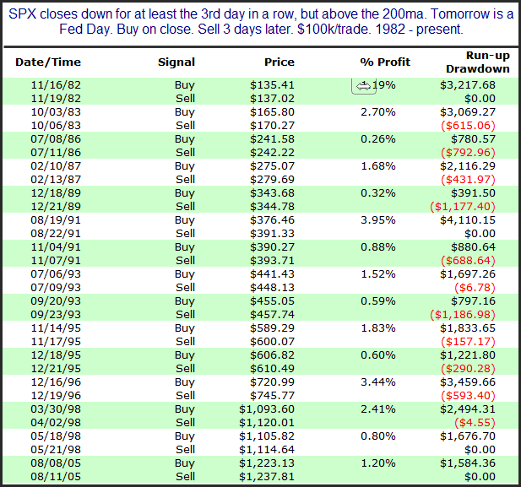This screenshot has height=487, width=521.
Task: Click the ($1,186.98) drawdown value
Action: [463, 315]
